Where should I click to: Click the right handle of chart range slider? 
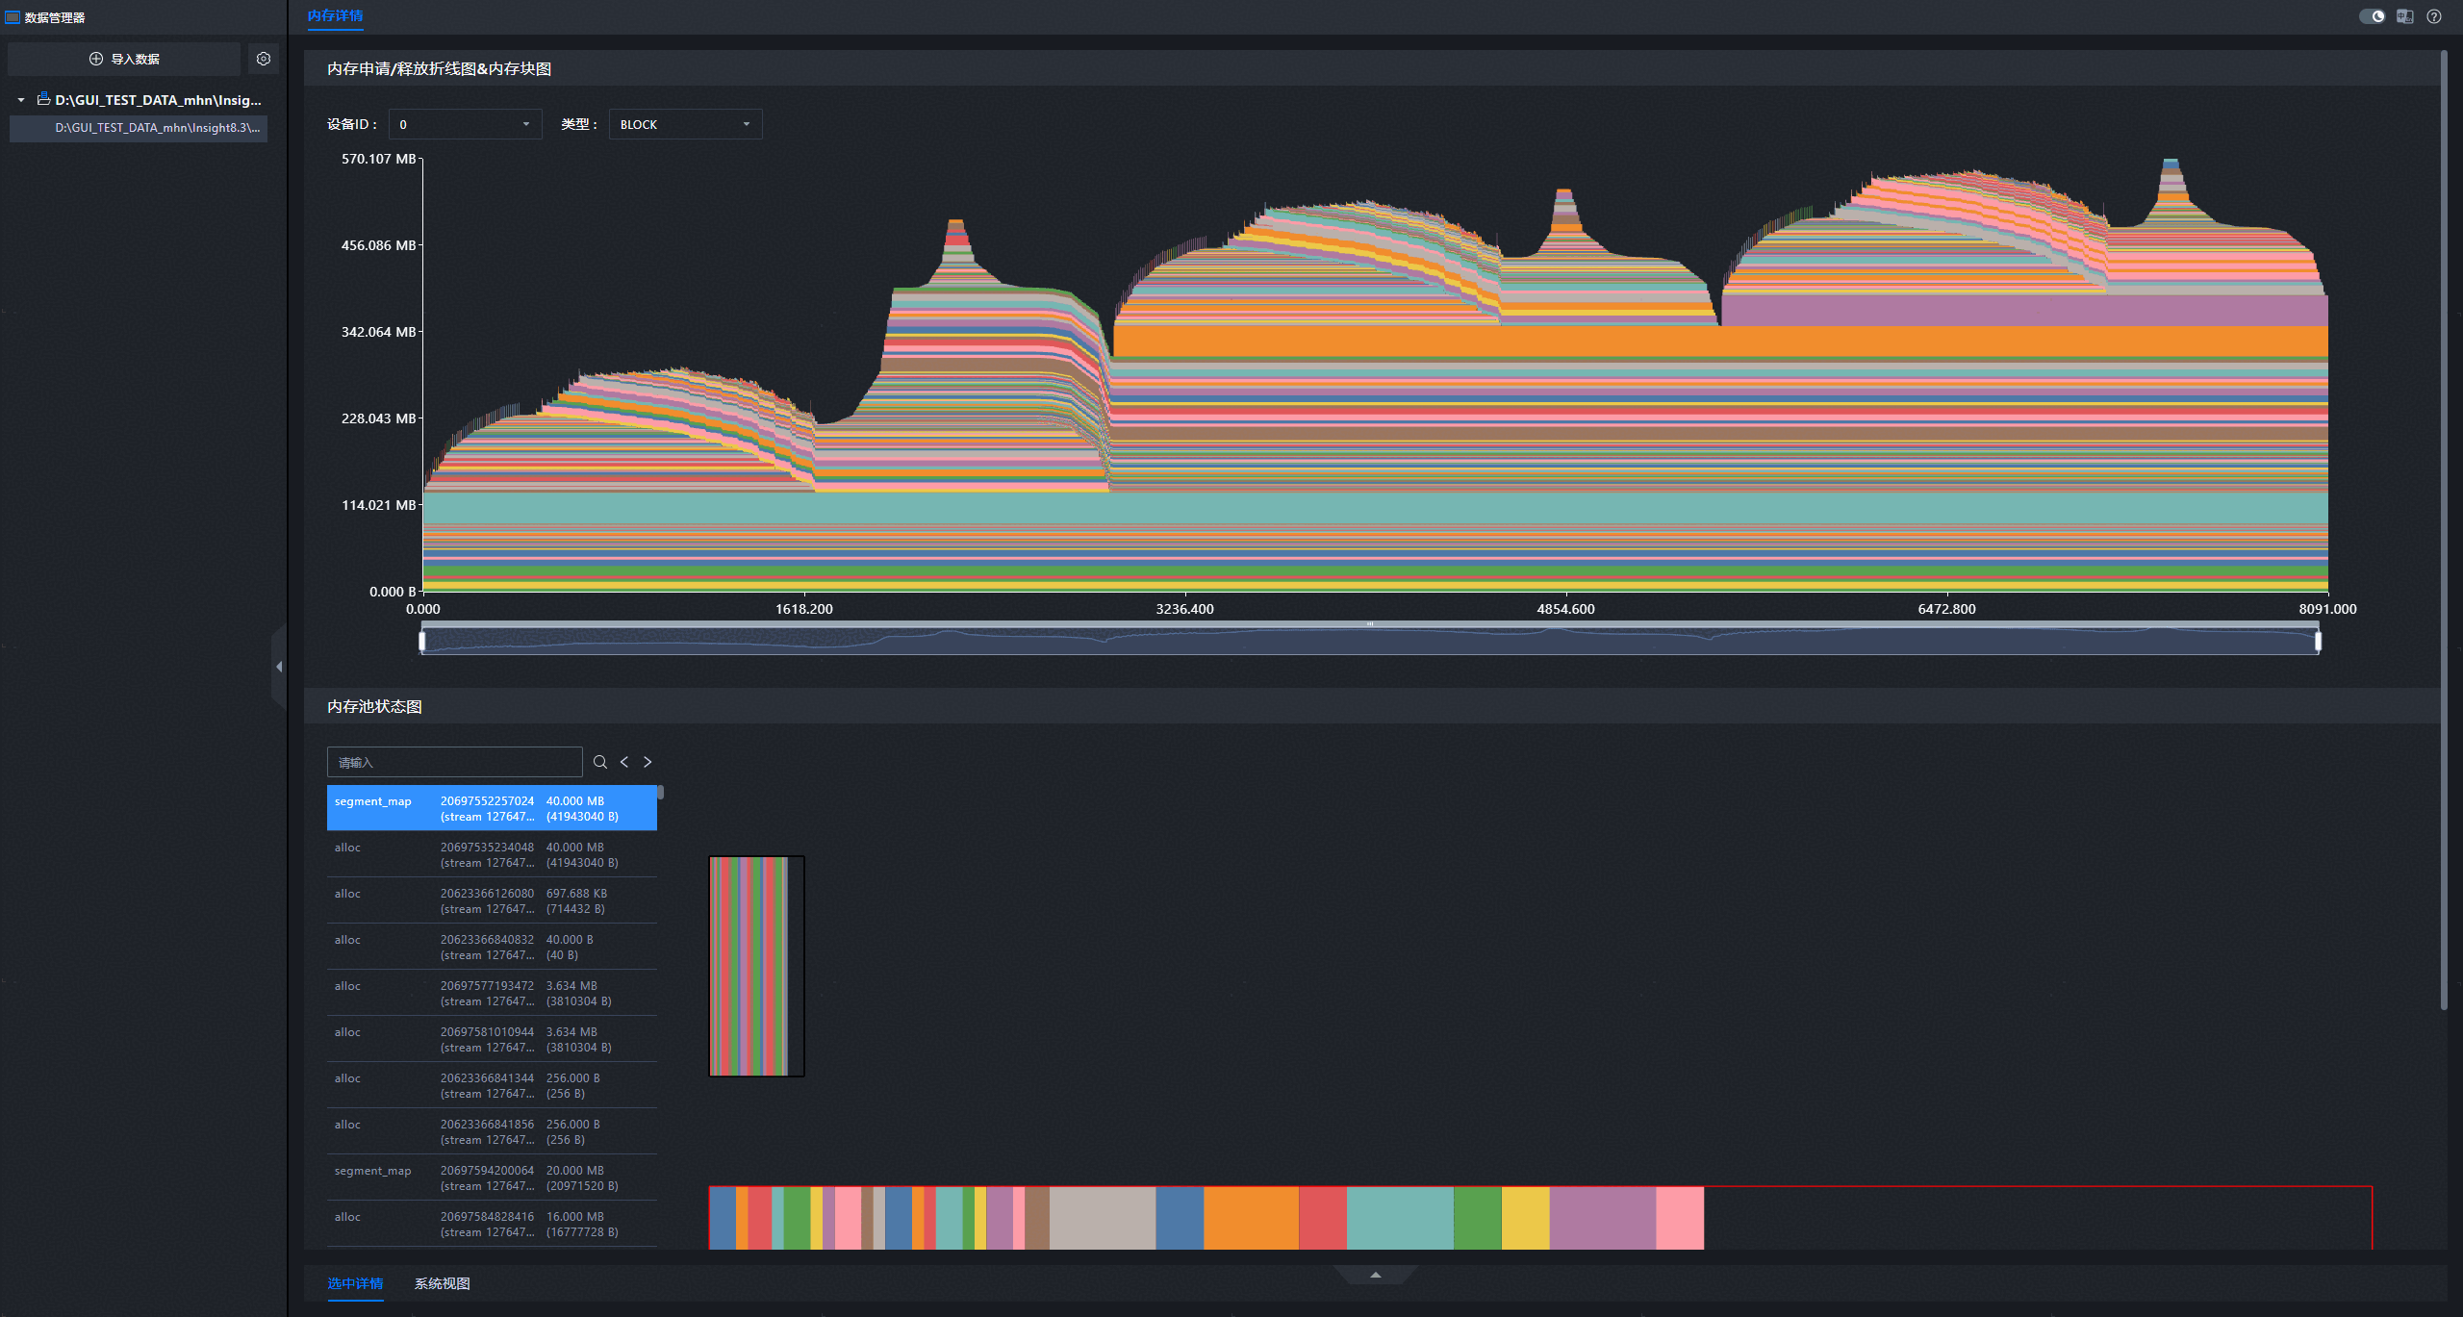pyautogui.click(x=2318, y=641)
